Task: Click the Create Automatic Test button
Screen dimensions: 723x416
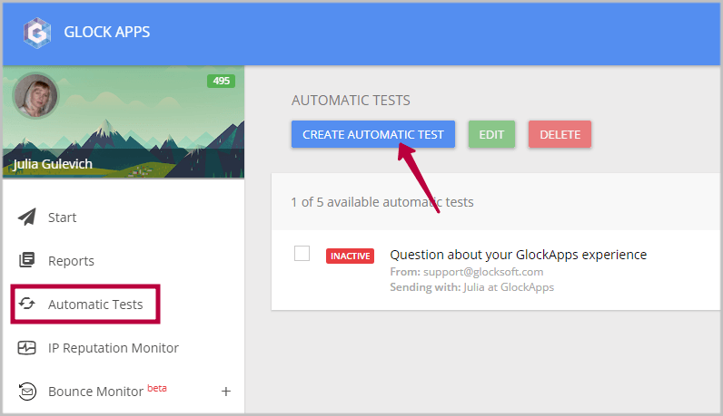Action: 373,134
